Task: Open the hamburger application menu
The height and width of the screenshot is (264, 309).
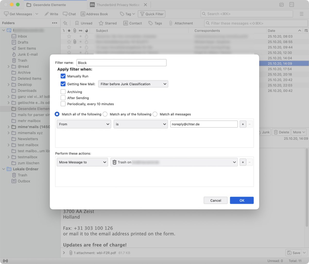Action: (302, 14)
